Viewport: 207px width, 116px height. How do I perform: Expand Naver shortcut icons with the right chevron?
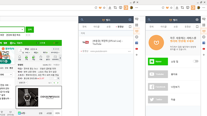(60, 58)
